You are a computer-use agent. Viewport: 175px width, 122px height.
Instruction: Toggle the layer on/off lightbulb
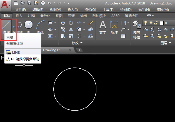pos(146,23)
